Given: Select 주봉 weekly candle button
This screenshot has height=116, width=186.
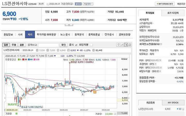Looking at the screenshot, I should [14, 45].
